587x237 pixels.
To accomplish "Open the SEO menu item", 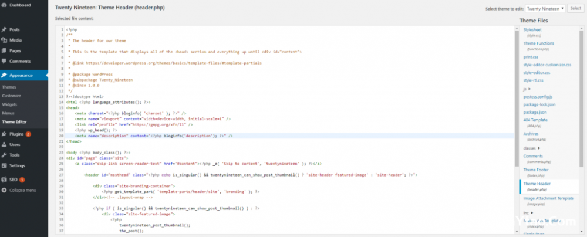I will pos(13,180).
